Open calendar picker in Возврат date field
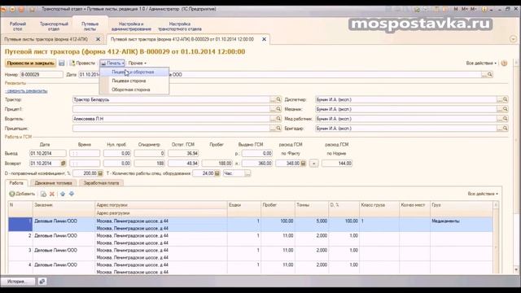The height and width of the screenshot is (293, 521). tap(63, 163)
